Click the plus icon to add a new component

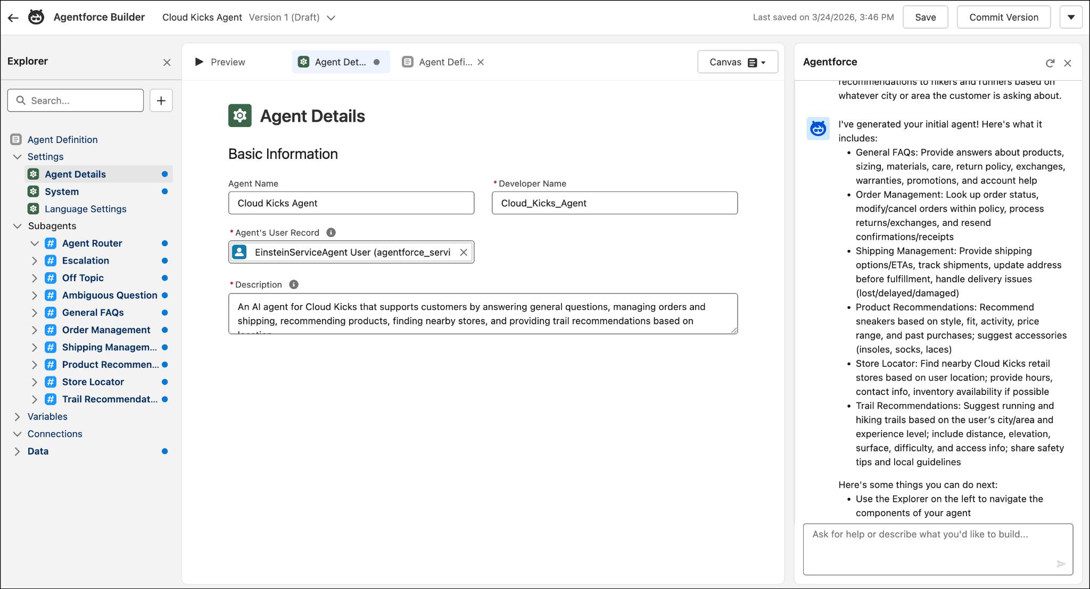[x=161, y=100]
